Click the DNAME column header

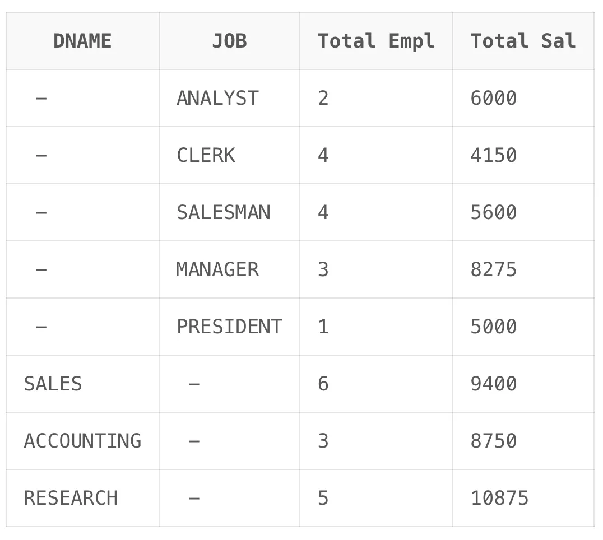coord(82,41)
